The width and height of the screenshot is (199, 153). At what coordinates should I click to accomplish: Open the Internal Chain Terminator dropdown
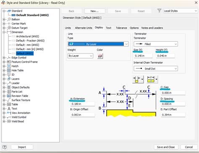pos(156,69)
